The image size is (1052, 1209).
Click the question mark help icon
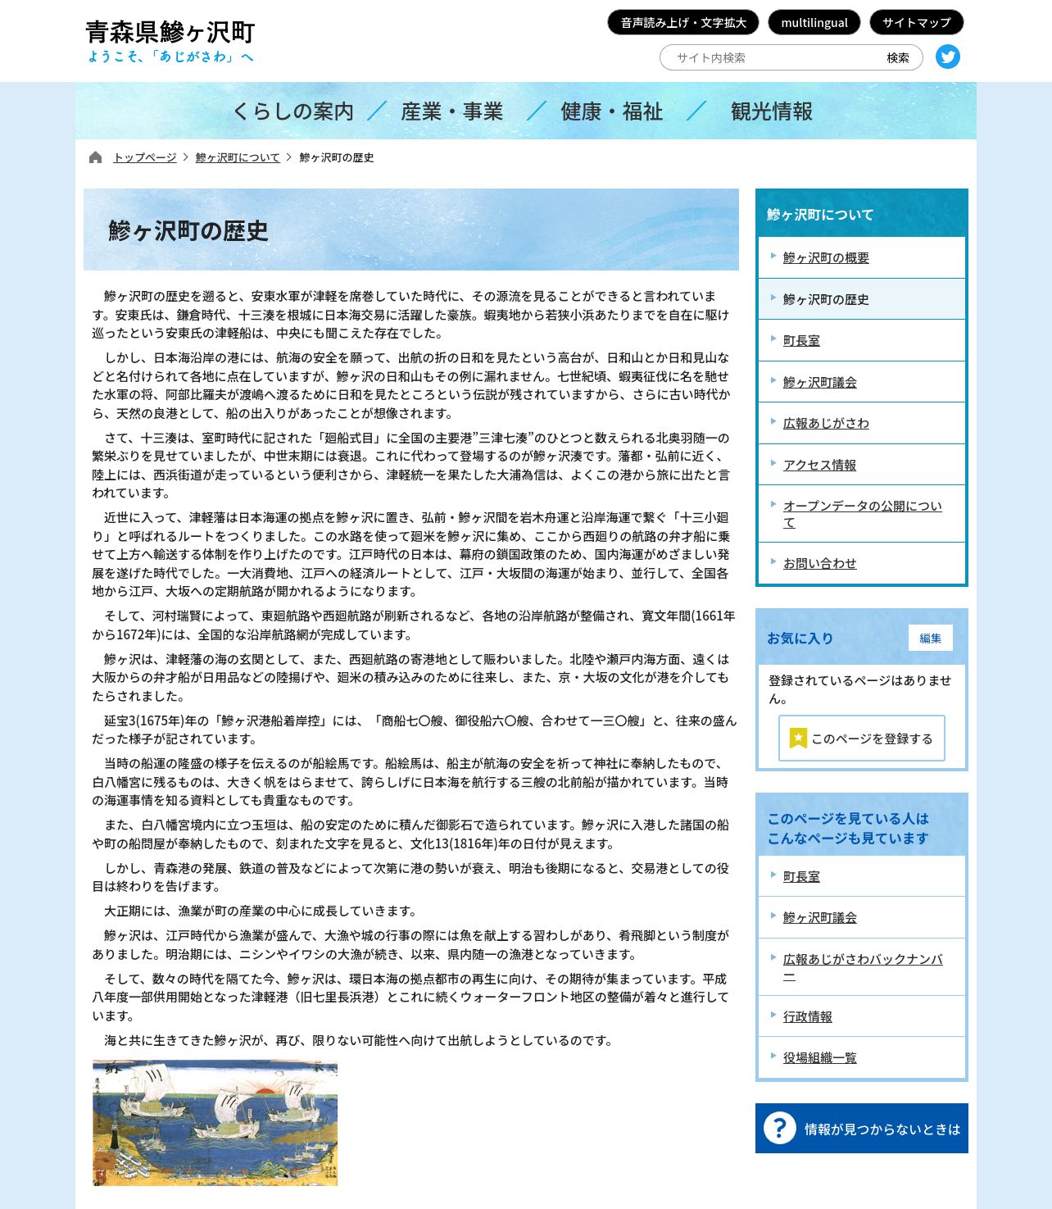click(780, 1128)
